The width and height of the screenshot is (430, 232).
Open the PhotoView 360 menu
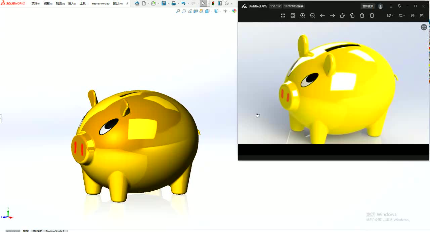pyautogui.click(x=100, y=3)
